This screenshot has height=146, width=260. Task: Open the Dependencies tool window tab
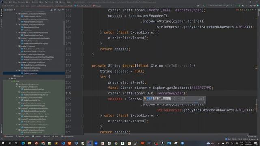pyautogui.click(x=67, y=137)
